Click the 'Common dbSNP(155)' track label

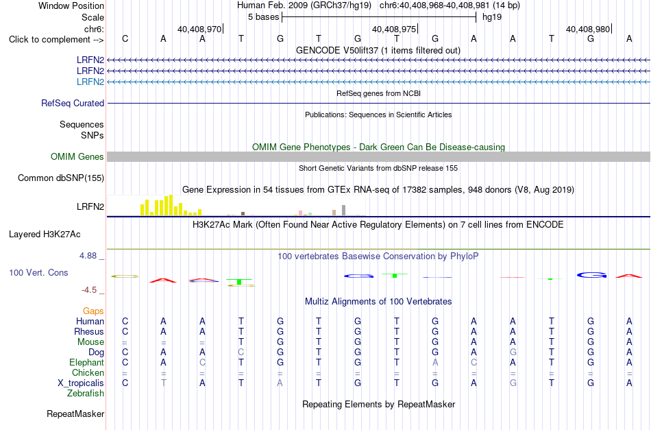[x=61, y=178]
